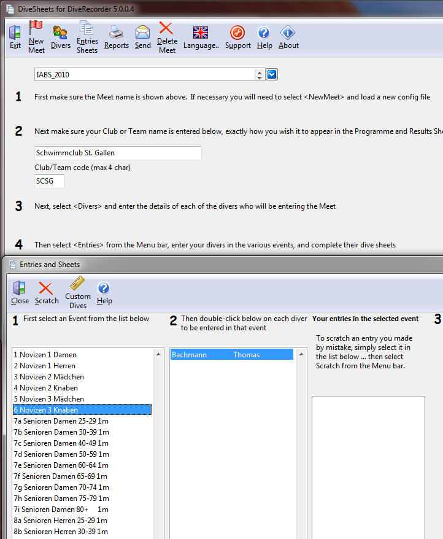Open the Divers toolbar button

click(61, 37)
